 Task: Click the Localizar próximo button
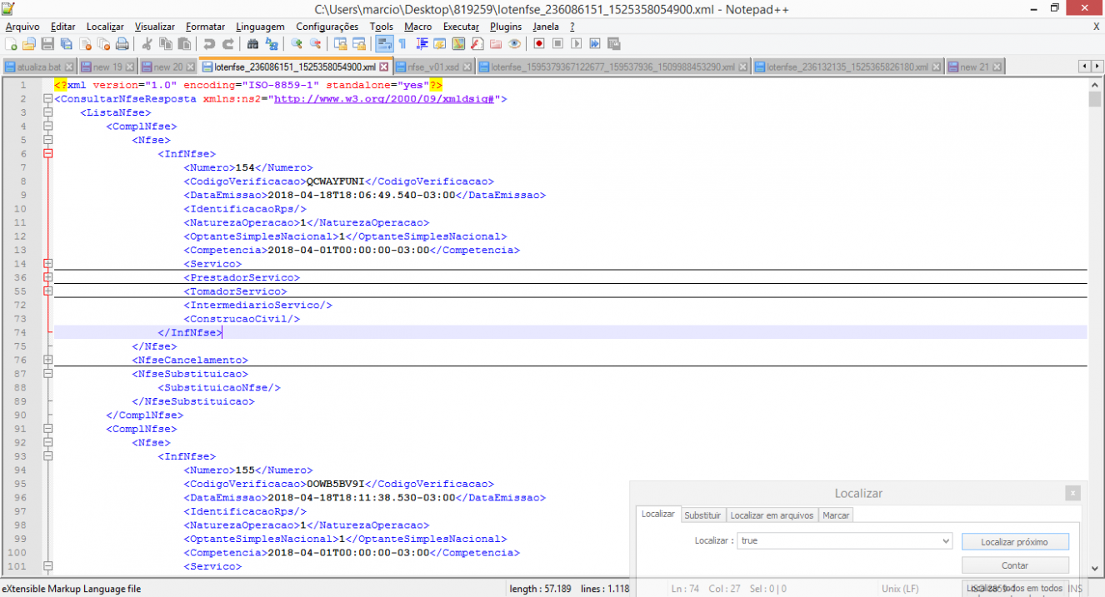coord(1014,542)
